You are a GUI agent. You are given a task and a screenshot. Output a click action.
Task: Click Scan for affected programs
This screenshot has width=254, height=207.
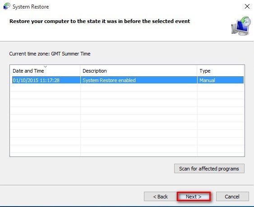coord(209,169)
